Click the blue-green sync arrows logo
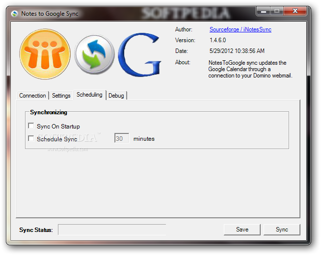This screenshot has height=255, width=321. pyautogui.click(x=94, y=54)
